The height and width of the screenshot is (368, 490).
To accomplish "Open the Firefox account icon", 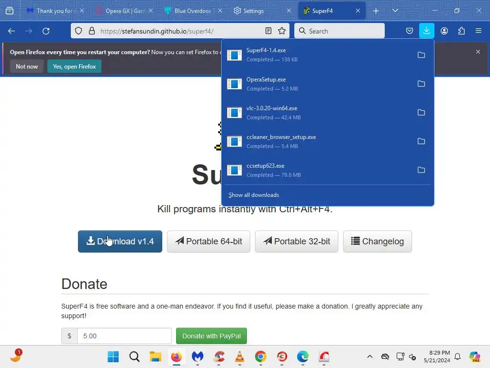I will [x=444, y=31].
